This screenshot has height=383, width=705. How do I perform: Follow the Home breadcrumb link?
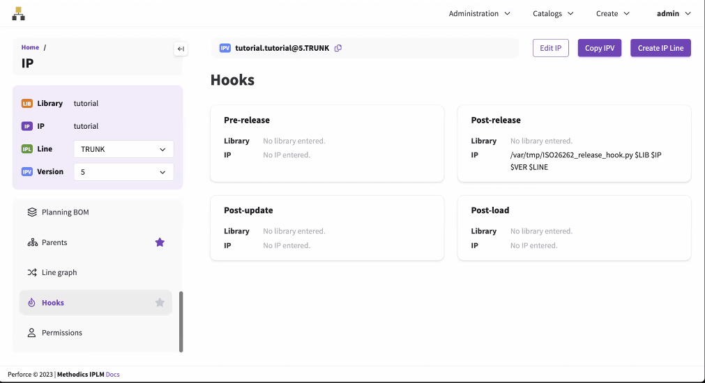pyautogui.click(x=30, y=47)
